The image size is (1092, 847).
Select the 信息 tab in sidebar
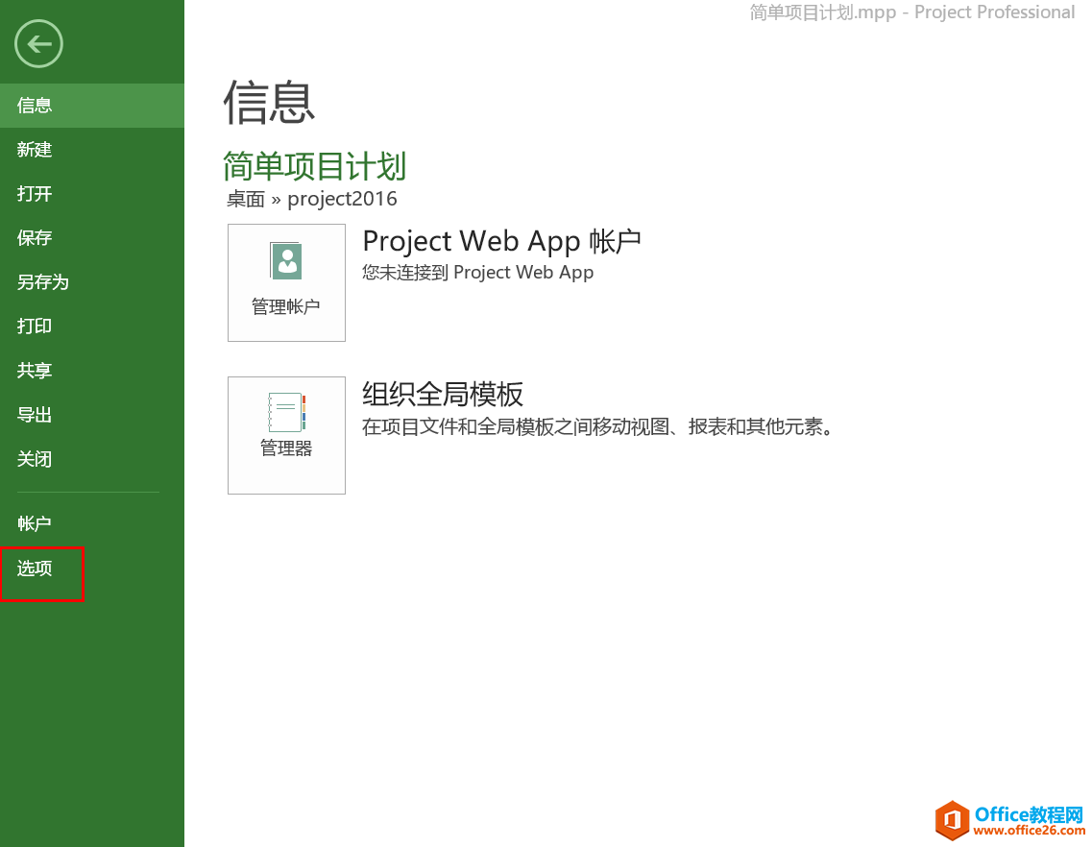36,106
